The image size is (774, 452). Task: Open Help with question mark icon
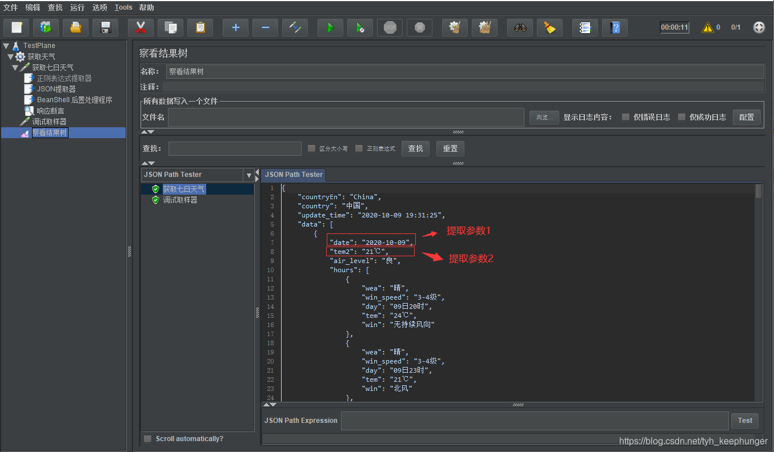pyautogui.click(x=615, y=27)
